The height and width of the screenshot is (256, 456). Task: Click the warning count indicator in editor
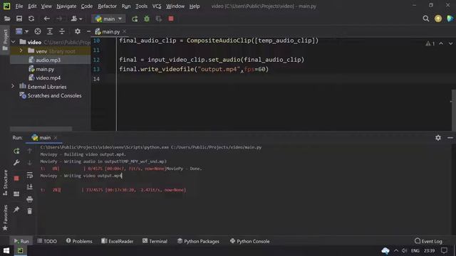(430, 43)
